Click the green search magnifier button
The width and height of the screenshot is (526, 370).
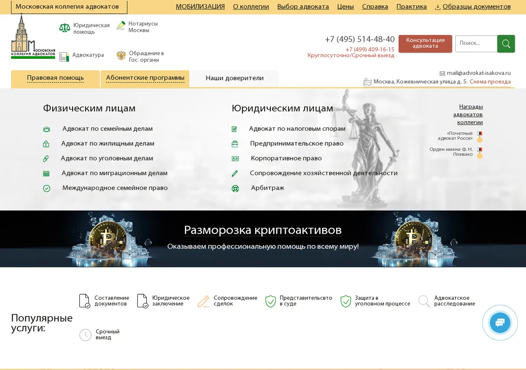(506, 44)
